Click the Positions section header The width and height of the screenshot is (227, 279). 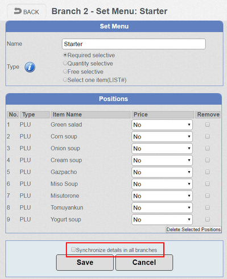(x=114, y=99)
